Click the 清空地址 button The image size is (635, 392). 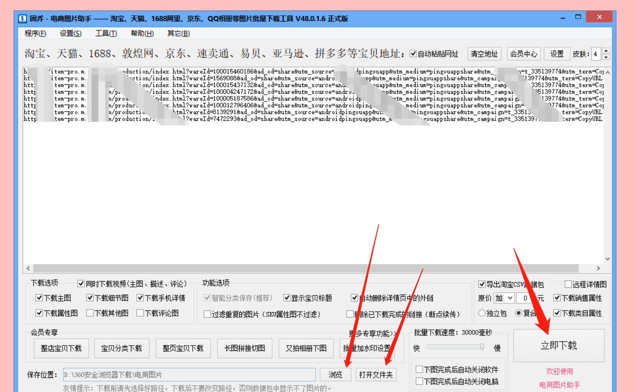pos(484,54)
